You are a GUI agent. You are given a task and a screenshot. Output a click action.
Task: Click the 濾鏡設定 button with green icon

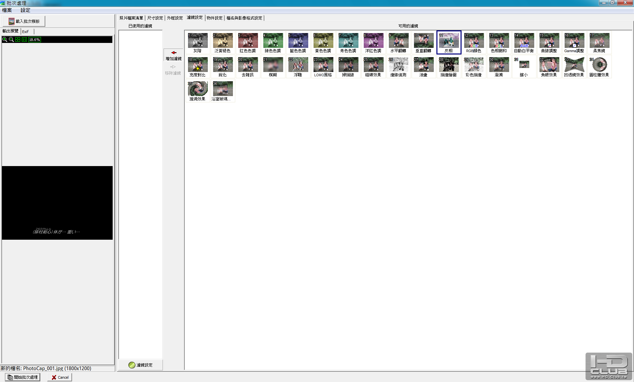[x=140, y=365]
